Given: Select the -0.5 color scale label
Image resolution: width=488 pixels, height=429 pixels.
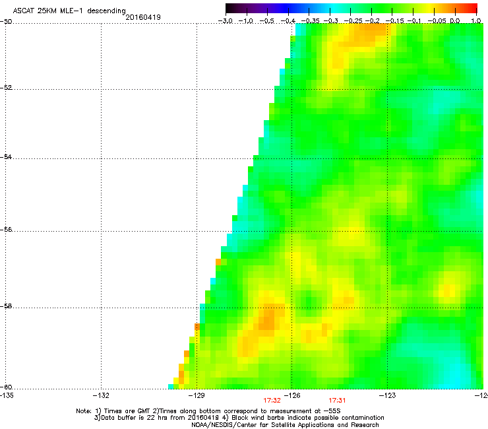Looking at the screenshot, I should pyautogui.click(x=267, y=21).
